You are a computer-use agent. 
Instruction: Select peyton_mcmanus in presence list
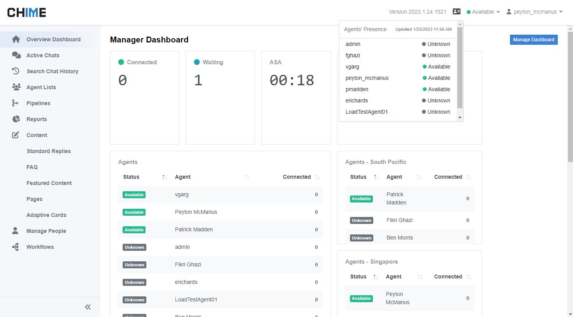tap(398, 78)
